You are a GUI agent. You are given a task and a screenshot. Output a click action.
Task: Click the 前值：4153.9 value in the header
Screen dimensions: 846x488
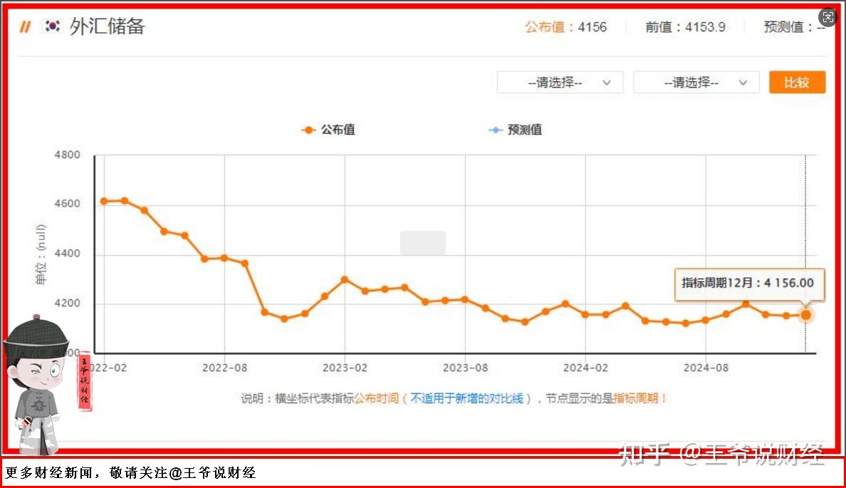click(684, 27)
